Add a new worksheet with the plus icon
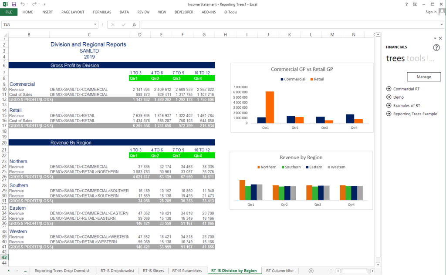This screenshot has width=446, height=275. pyautogui.click(x=311, y=270)
